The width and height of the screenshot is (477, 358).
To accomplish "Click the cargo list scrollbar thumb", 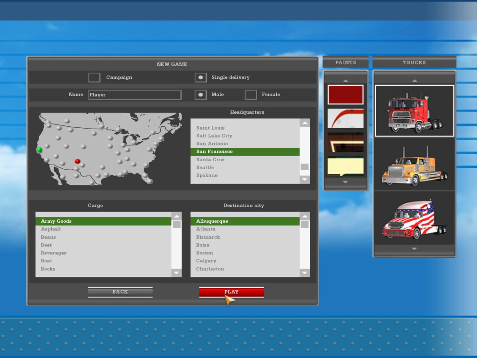I will (177, 224).
